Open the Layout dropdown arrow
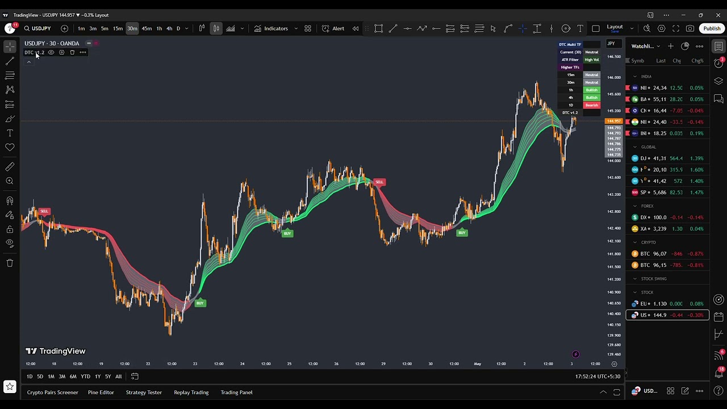The width and height of the screenshot is (727, 409). 632,28
